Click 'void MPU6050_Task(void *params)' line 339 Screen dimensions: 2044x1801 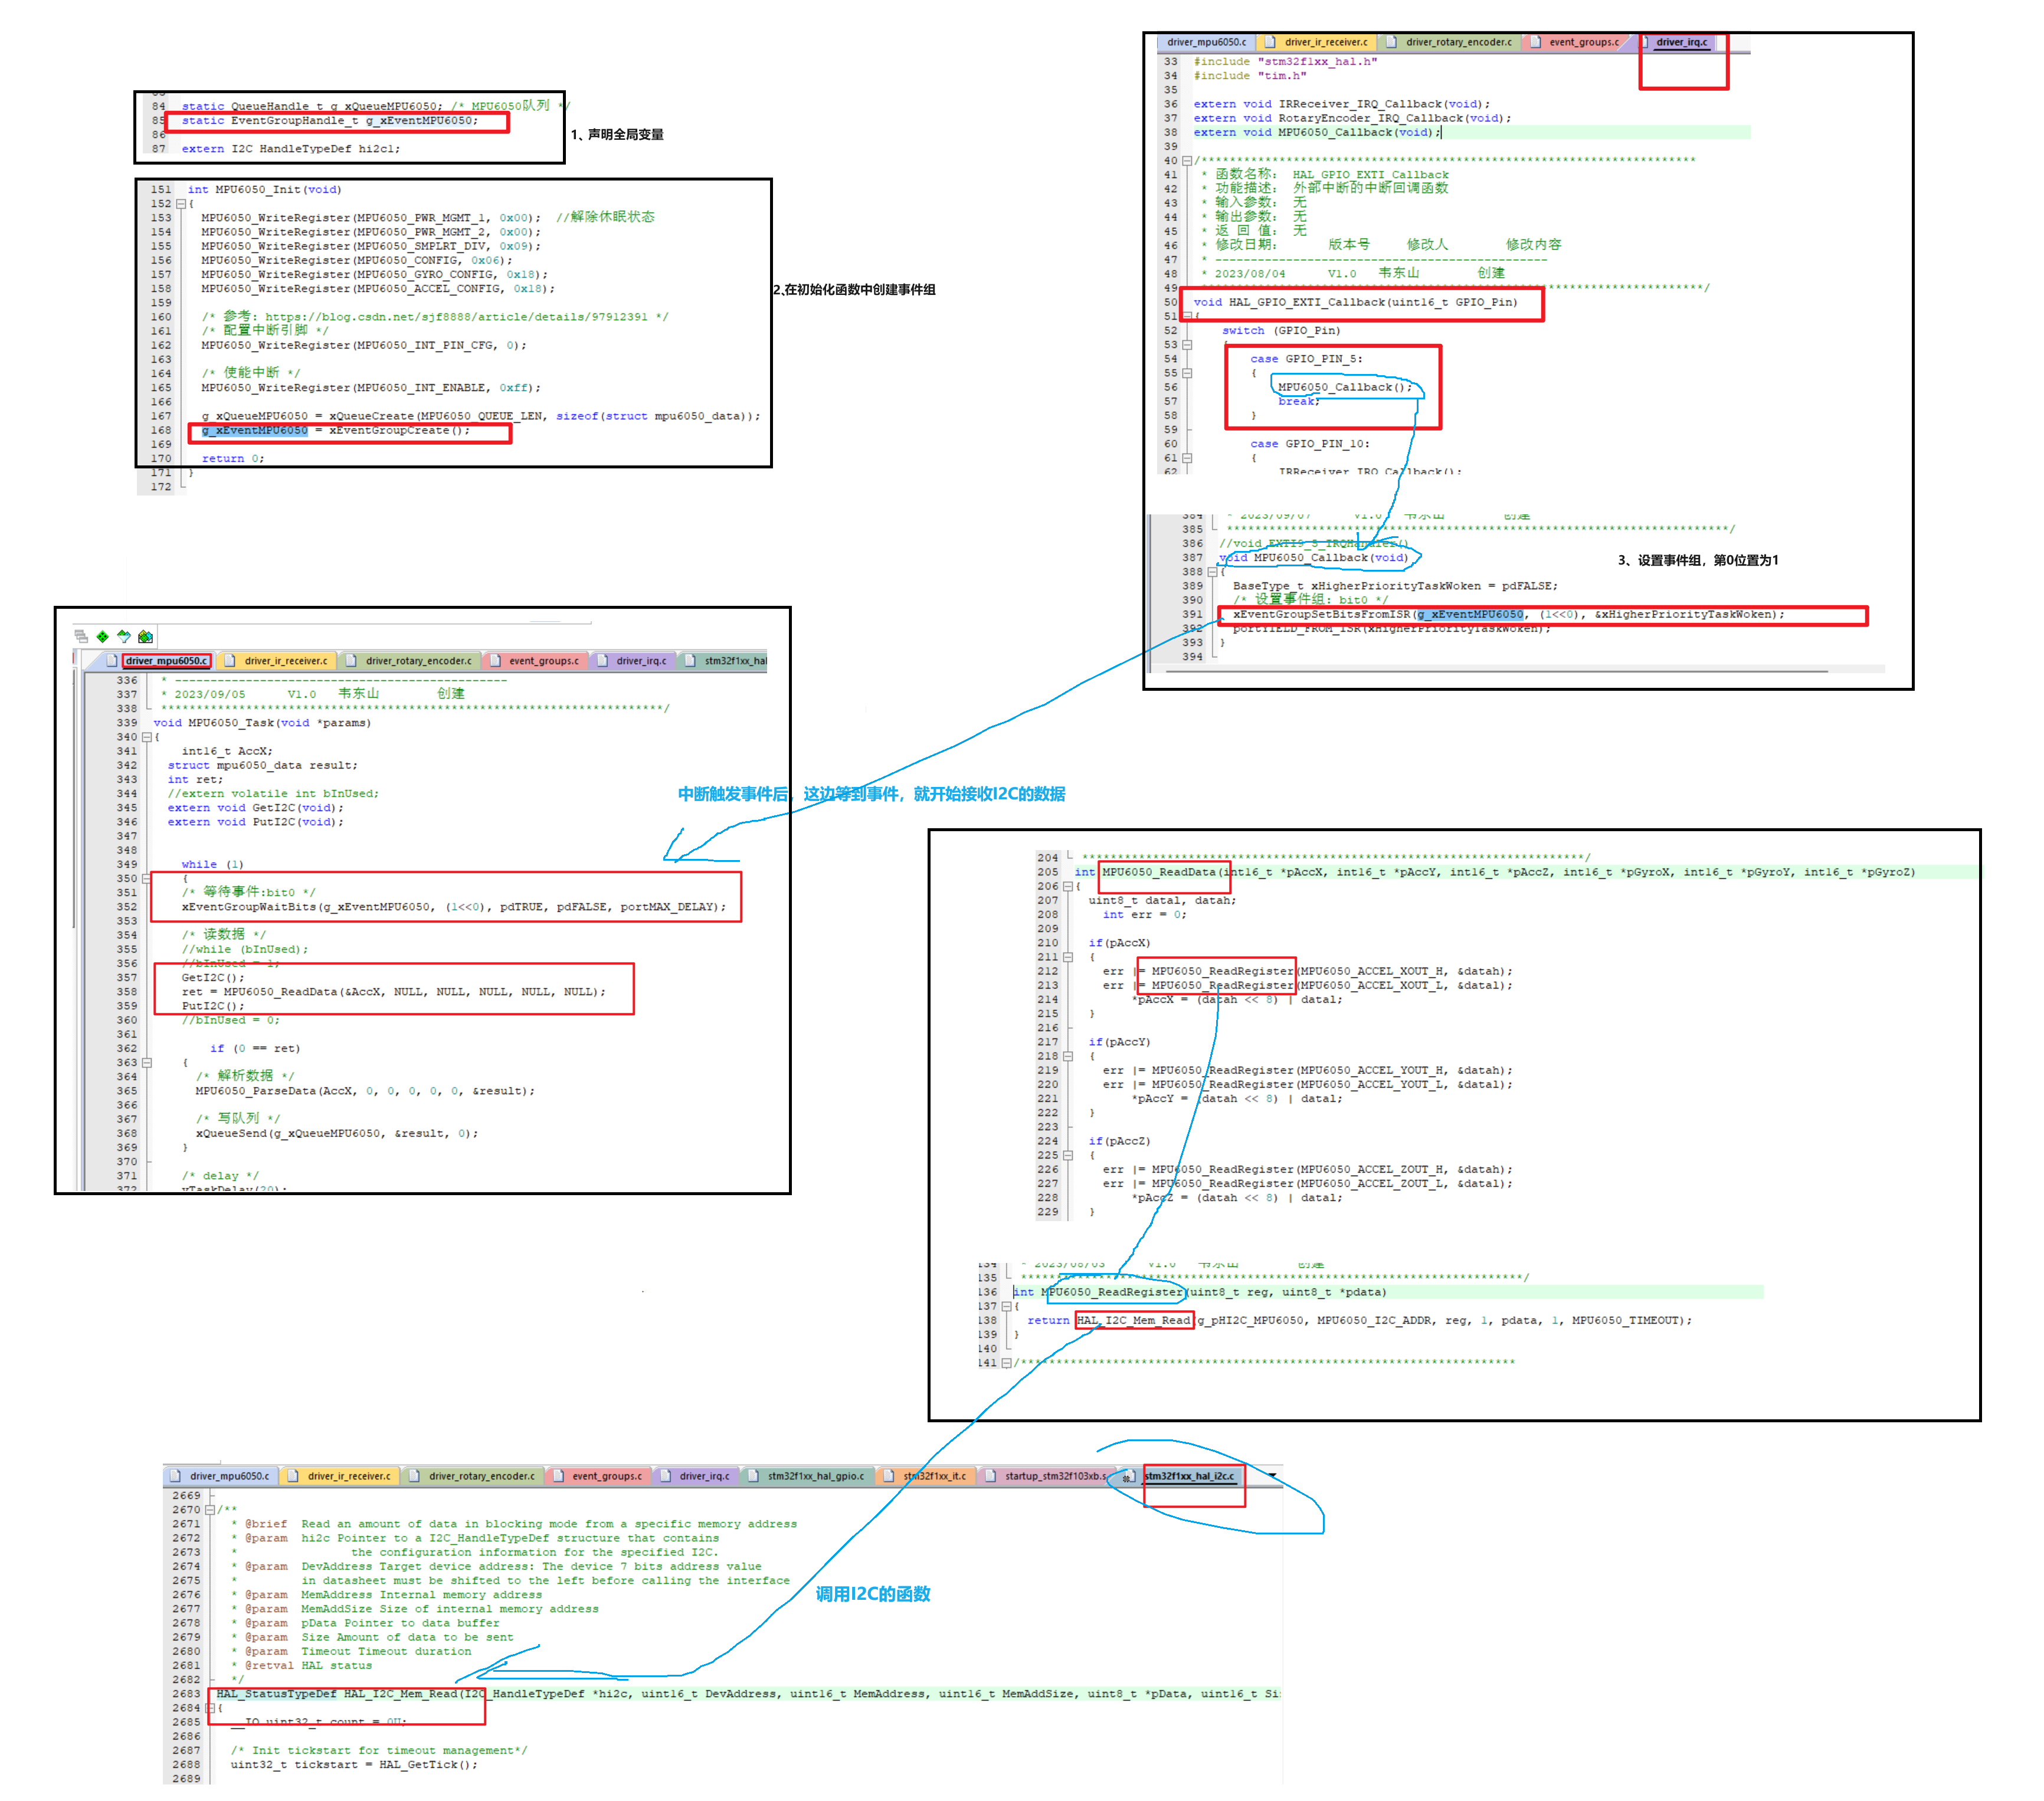pos(262,723)
